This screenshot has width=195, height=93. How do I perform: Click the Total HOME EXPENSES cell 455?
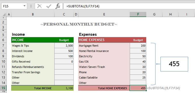(x=138, y=88)
